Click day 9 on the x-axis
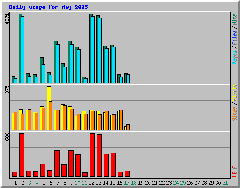This screenshot has width=240, height=188. pyautogui.click(x=72, y=183)
